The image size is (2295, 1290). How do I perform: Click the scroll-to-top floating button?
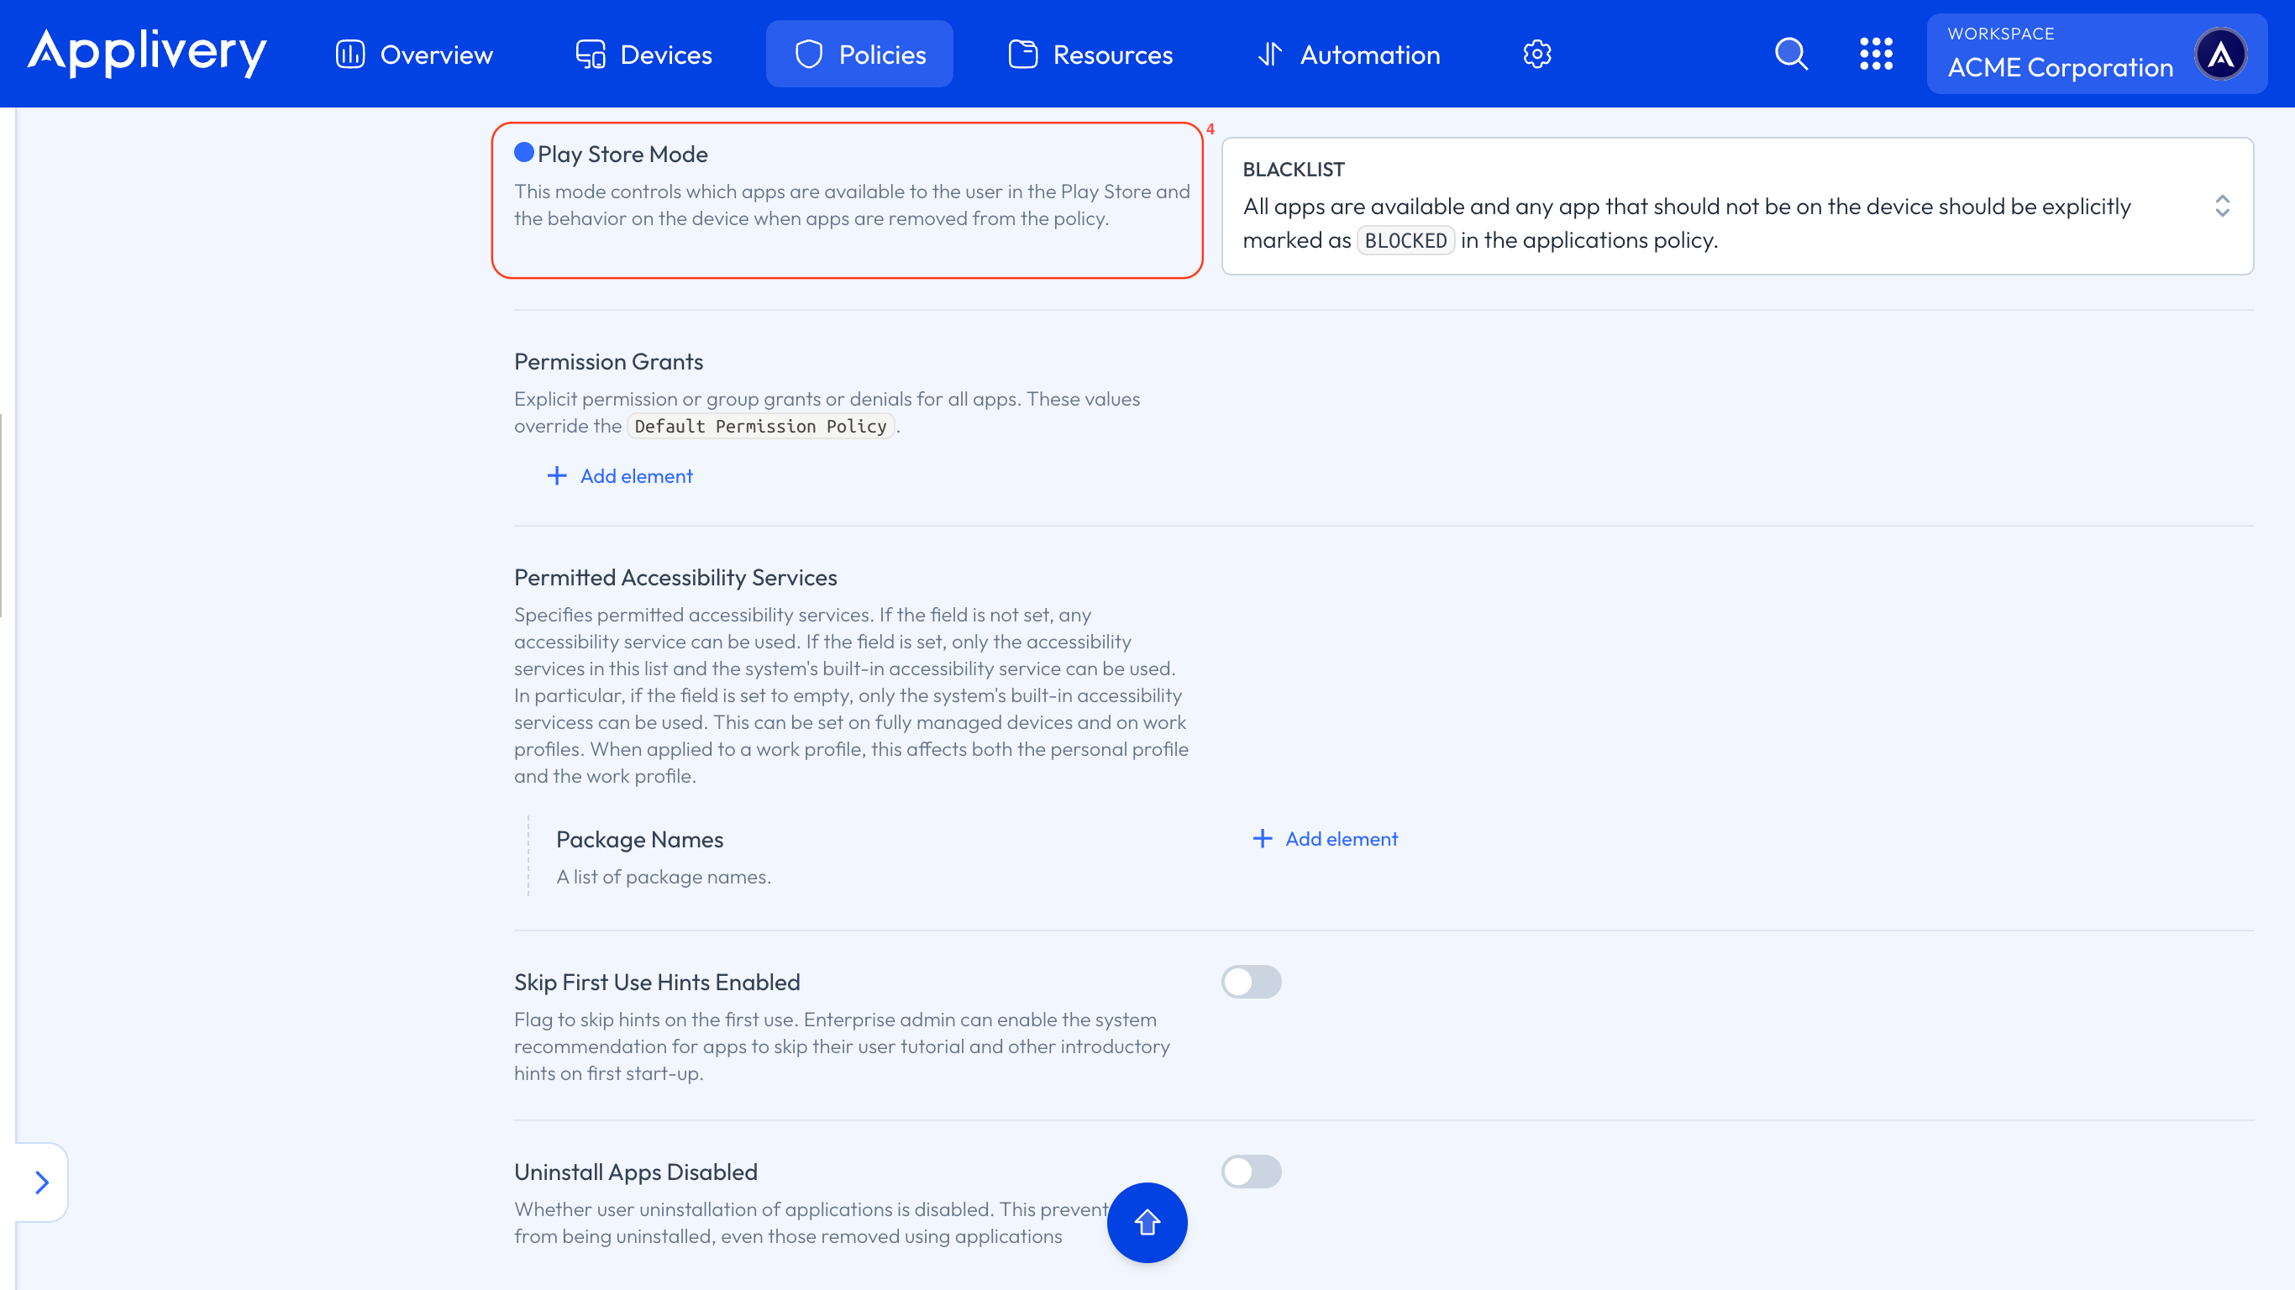tap(1147, 1222)
